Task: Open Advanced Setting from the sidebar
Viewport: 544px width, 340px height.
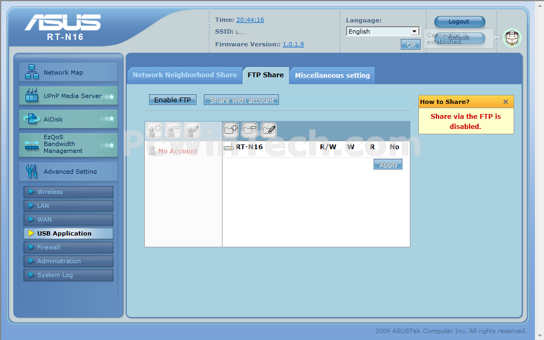Action: tap(68, 171)
